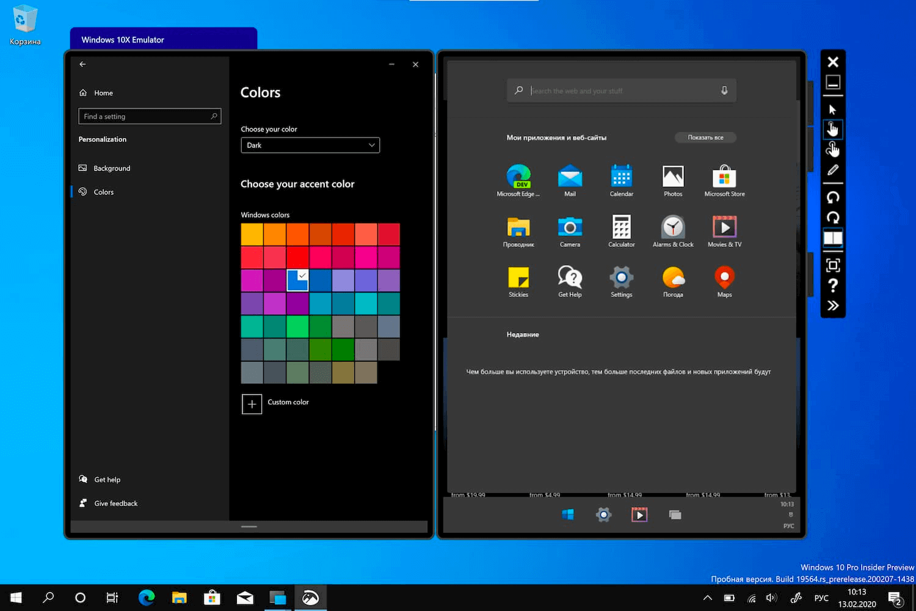Rotate the emulator screen clockwise

[x=833, y=218]
